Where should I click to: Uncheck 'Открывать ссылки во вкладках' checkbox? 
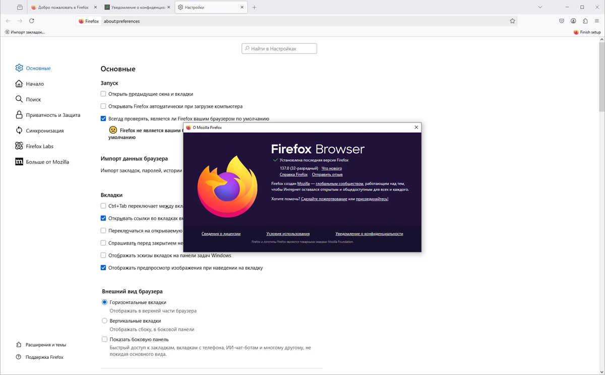pos(103,218)
